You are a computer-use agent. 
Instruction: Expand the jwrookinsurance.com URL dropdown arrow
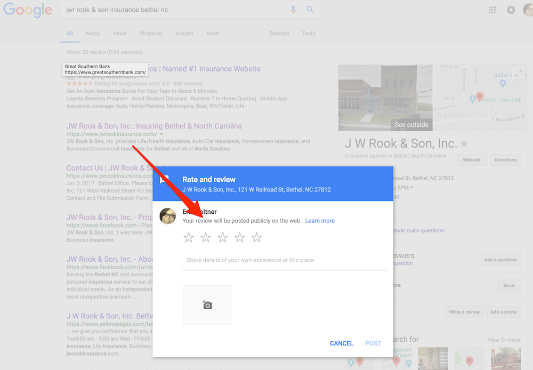coord(161,134)
